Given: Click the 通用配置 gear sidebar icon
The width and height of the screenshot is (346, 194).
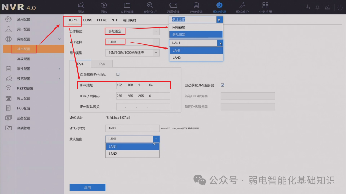Looking at the screenshot, I should [x=8, y=19].
